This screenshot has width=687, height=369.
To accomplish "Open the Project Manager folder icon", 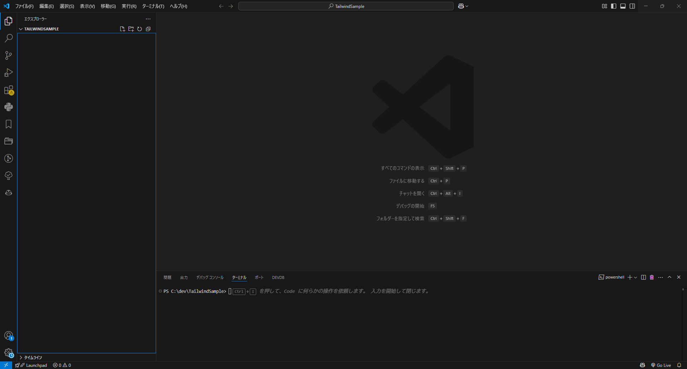I will click(9, 141).
